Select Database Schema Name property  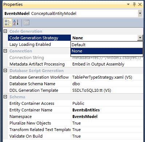(39, 84)
